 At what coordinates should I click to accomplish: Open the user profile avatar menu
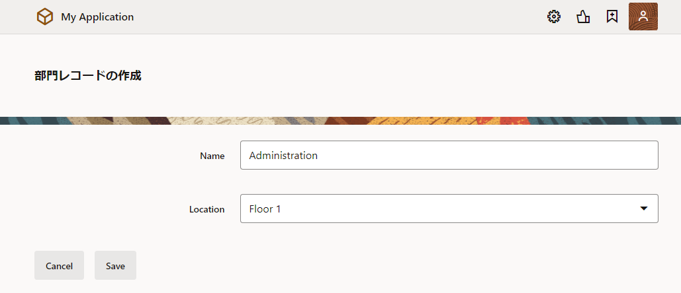coord(643,17)
